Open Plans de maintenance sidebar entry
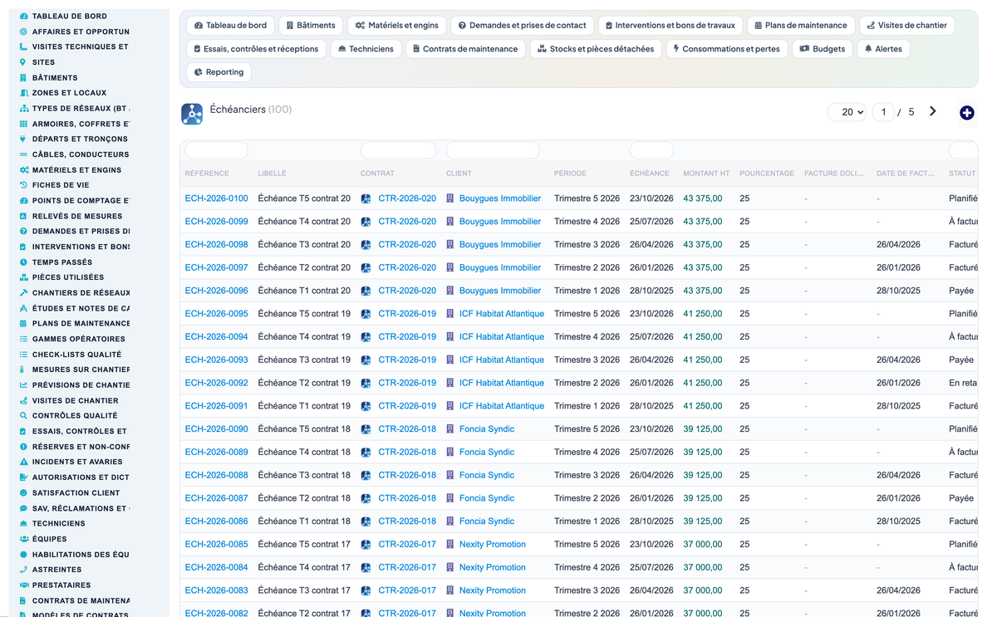The image size is (997, 617). pyautogui.click(x=81, y=324)
